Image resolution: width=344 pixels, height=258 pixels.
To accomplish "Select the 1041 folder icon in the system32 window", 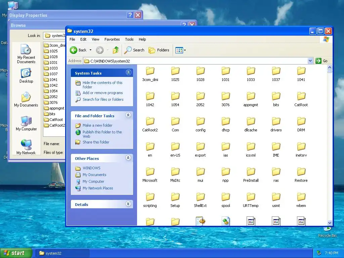I will pyautogui.click(x=301, y=71).
